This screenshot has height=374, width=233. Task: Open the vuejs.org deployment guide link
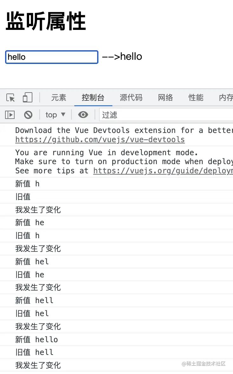(x=163, y=171)
